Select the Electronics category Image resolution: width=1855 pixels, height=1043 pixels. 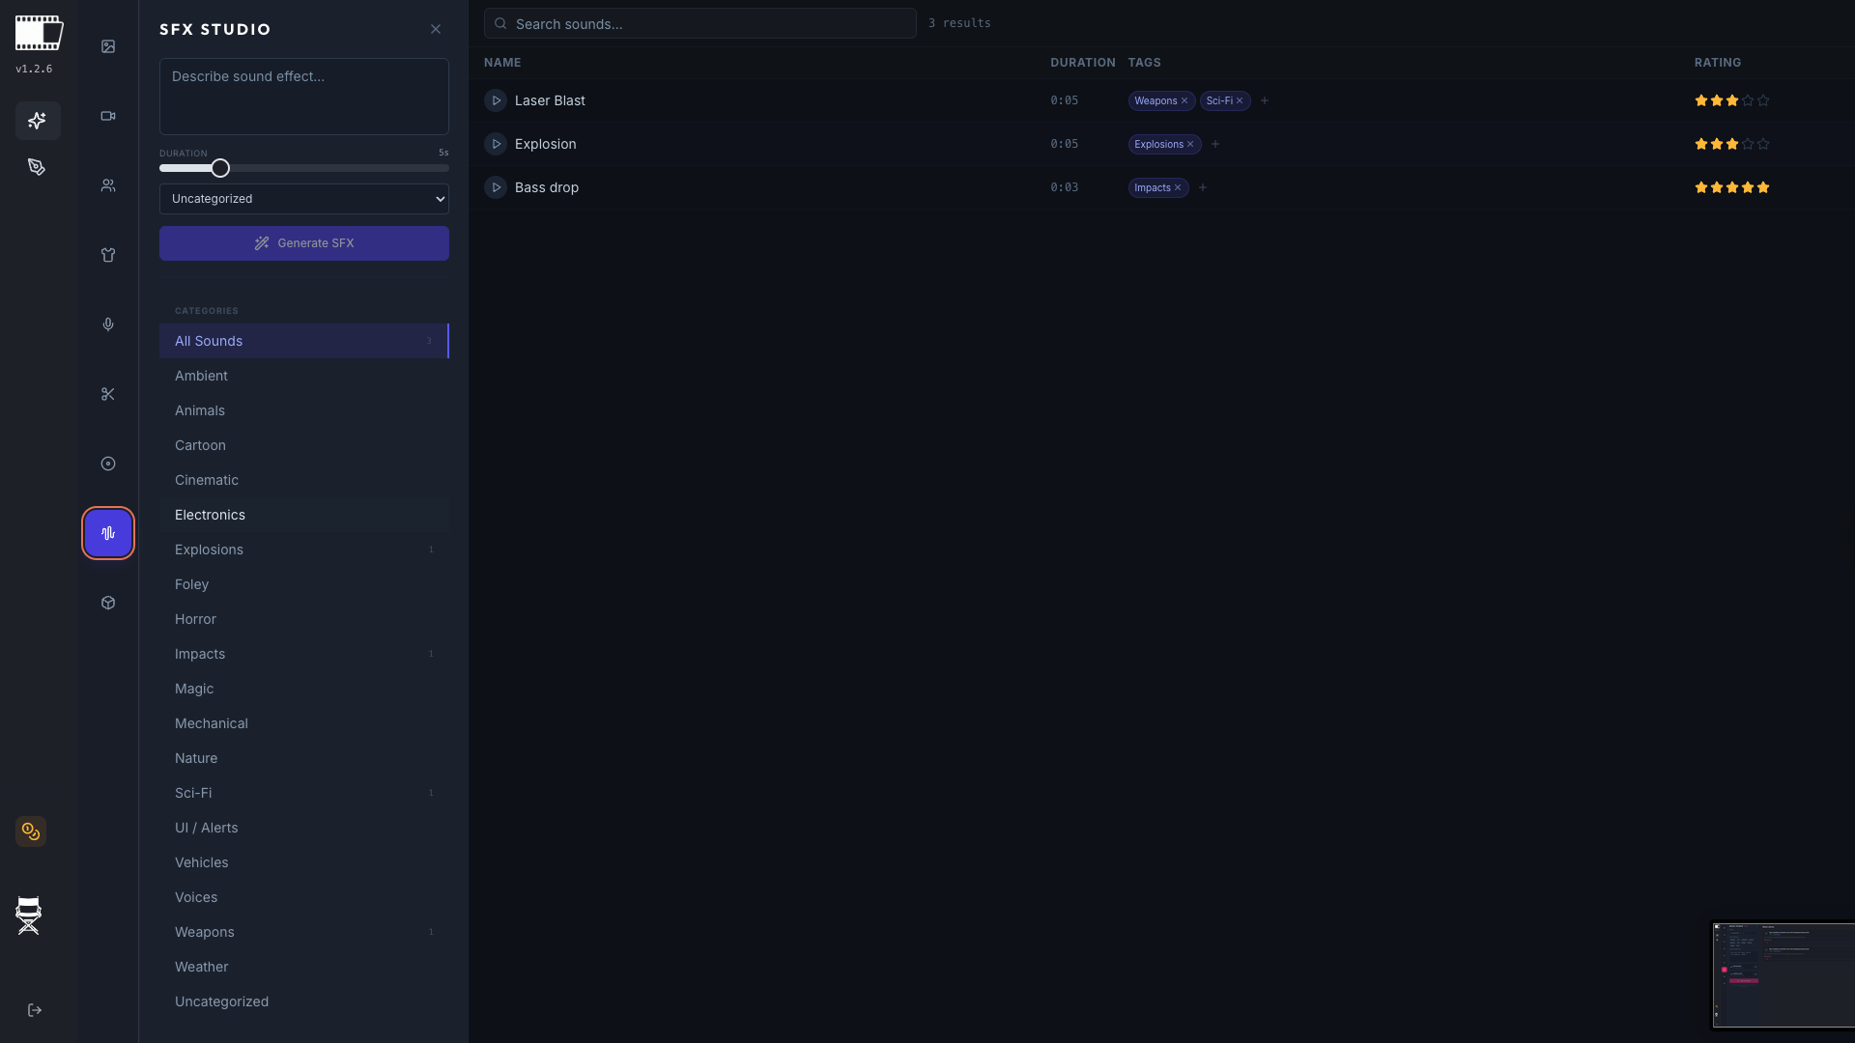pyautogui.click(x=304, y=515)
